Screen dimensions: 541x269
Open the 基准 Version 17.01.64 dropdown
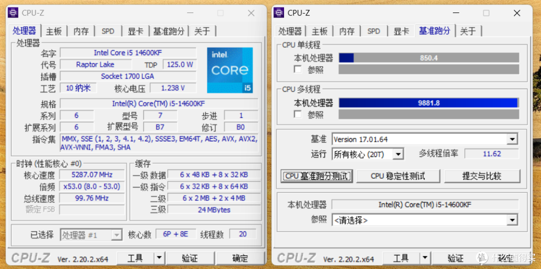click(x=512, y=139)
